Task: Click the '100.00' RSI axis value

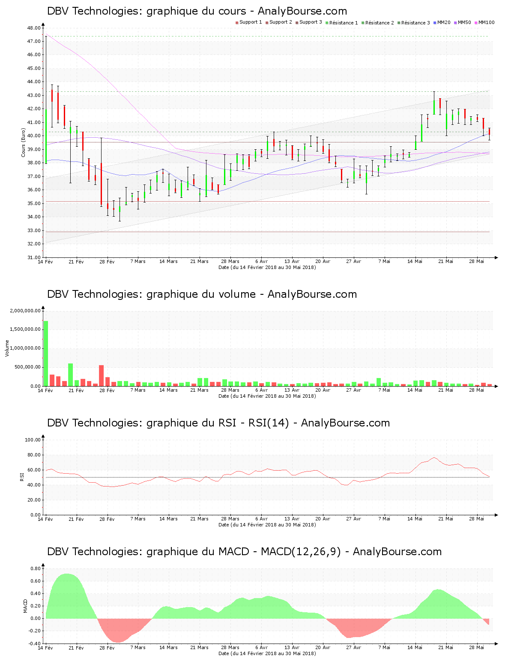Action: [x=33, y=440]
